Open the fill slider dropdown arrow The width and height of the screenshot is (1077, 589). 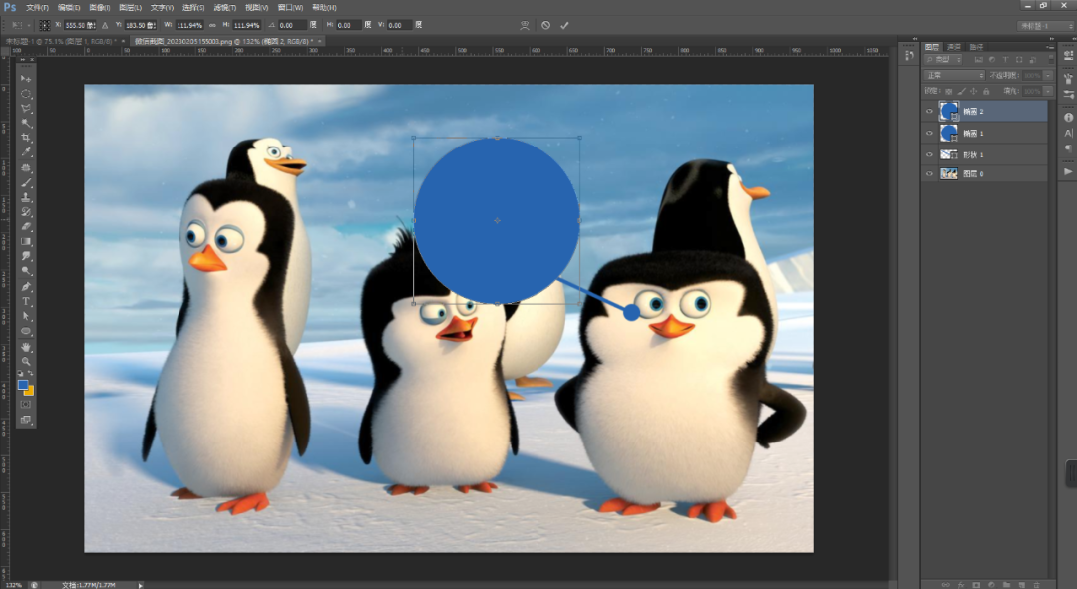click(1048, 91)
